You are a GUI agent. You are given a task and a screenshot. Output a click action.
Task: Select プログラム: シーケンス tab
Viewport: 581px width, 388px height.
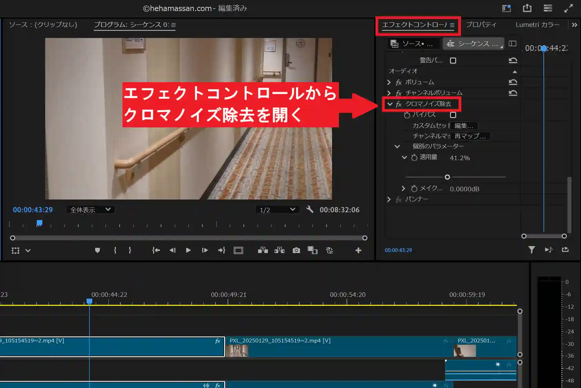(132, 25)
